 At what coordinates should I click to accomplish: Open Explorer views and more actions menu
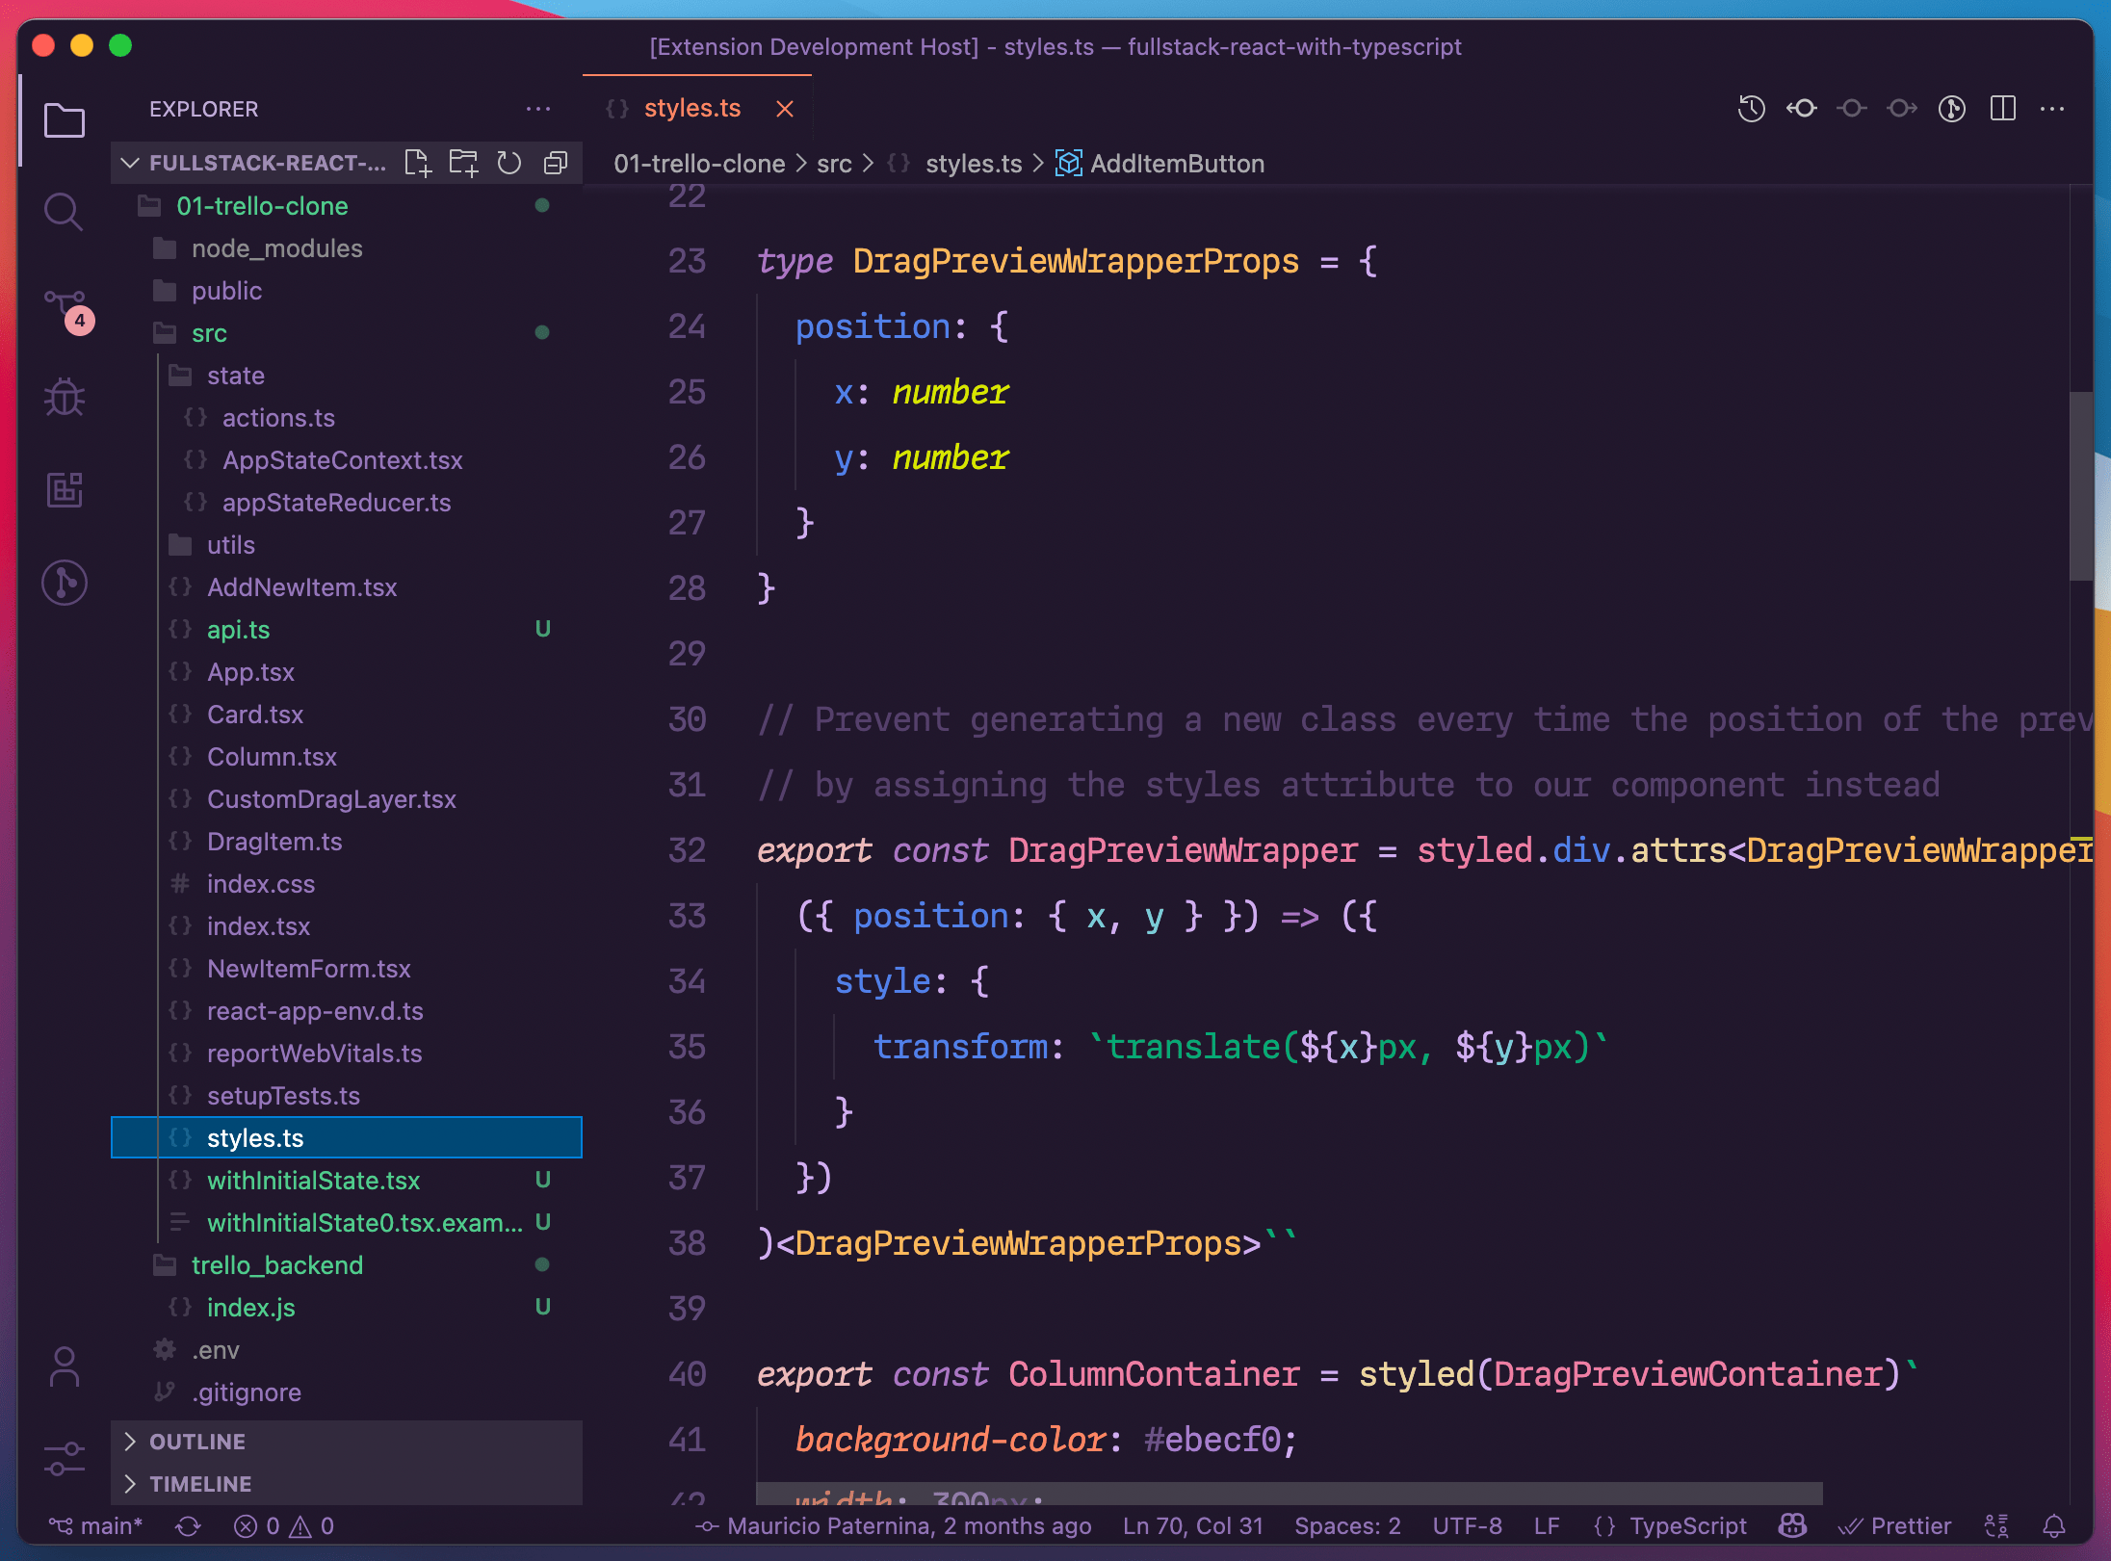[x=538, y=109]
